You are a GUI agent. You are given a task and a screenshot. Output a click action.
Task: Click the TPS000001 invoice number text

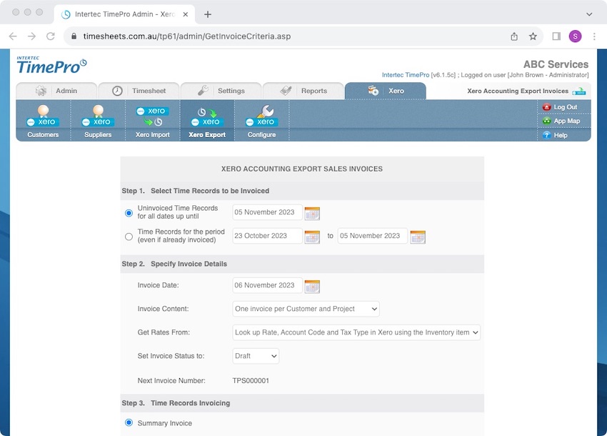click(251, 381)
